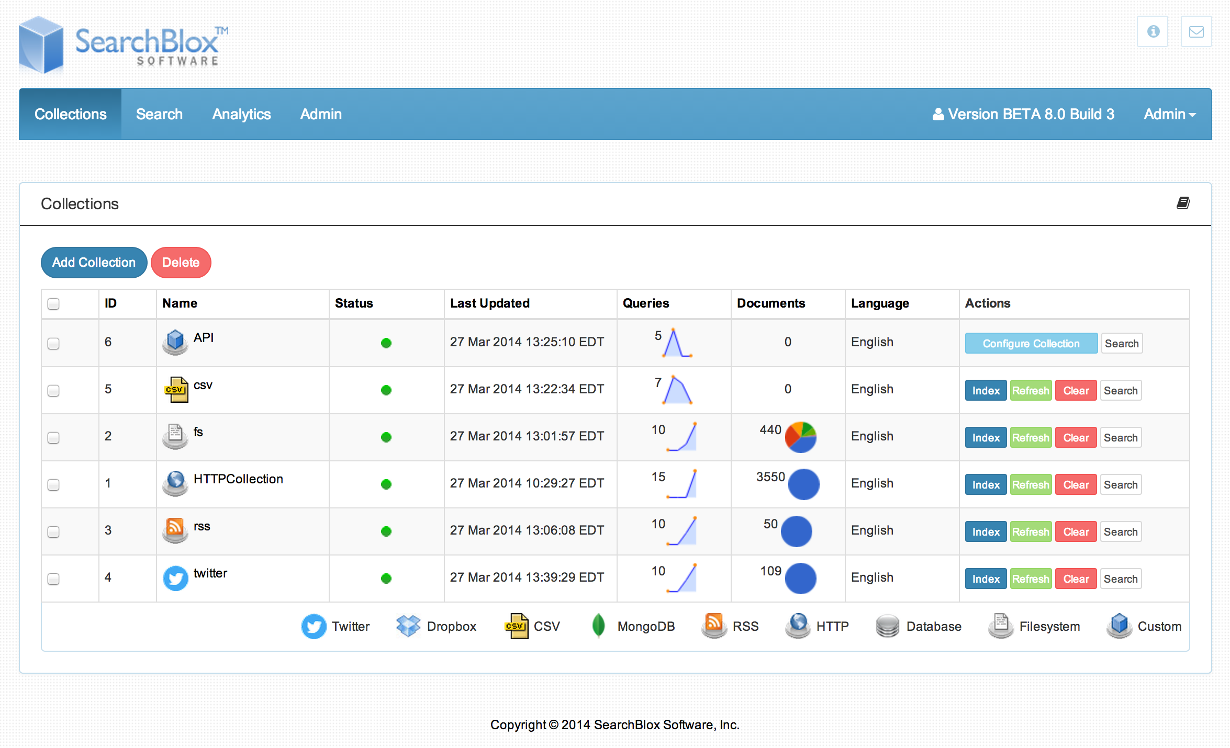Click the info icon in header
Screen dimensions: 1230x748
pos(1153,31)
